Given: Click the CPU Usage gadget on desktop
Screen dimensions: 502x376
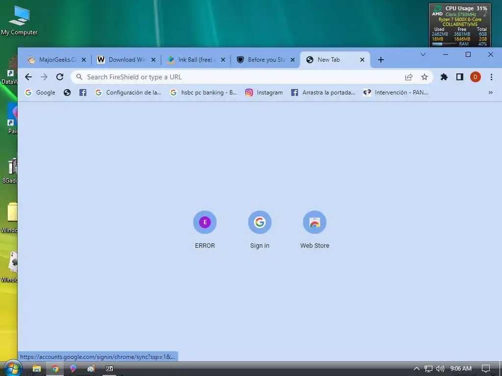Looking at the screenshot, I should (460, 25).
